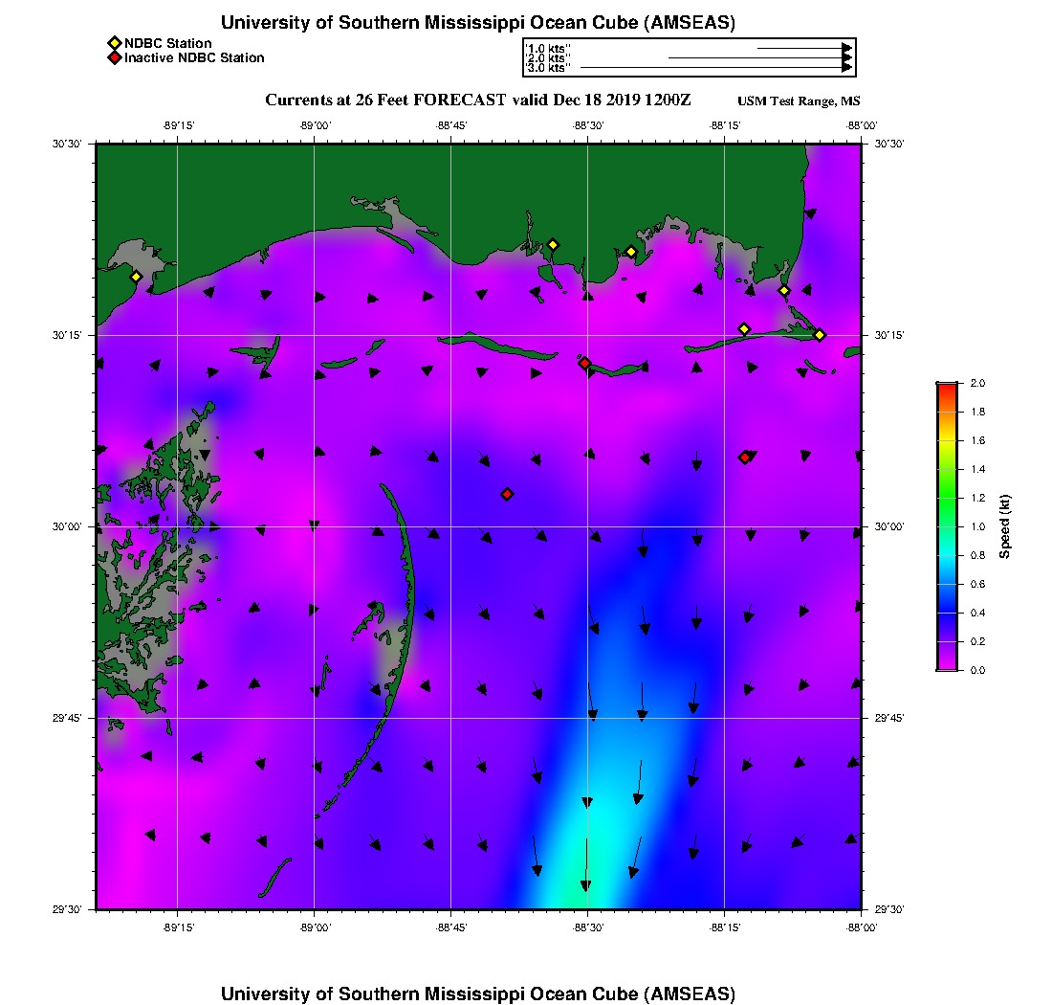Click the 'NDBC Station' legend label
This screenshot has height=1005, width=1052.
(x=167, y=43)
